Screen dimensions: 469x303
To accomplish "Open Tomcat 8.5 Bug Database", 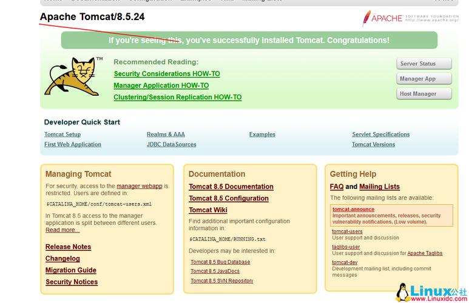I will (220, 262).
